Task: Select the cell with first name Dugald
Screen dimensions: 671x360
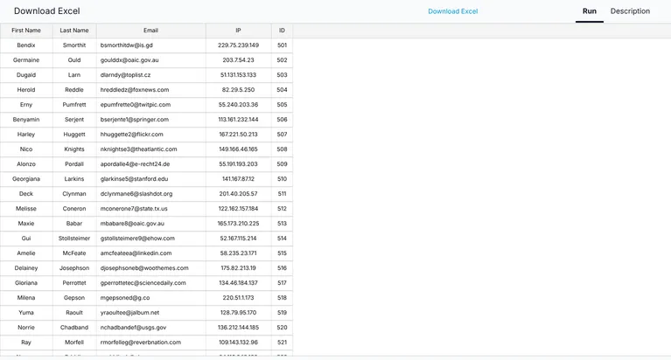Action: [x=26, y=75]
